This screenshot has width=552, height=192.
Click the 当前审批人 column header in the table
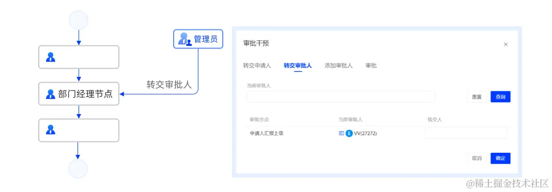350,120
